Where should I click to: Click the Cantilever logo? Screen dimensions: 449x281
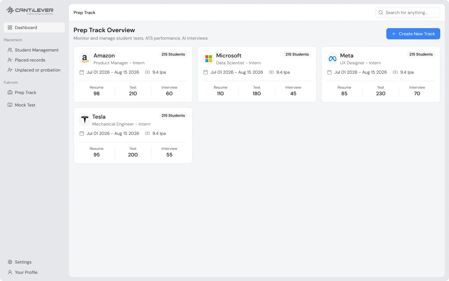30,11
